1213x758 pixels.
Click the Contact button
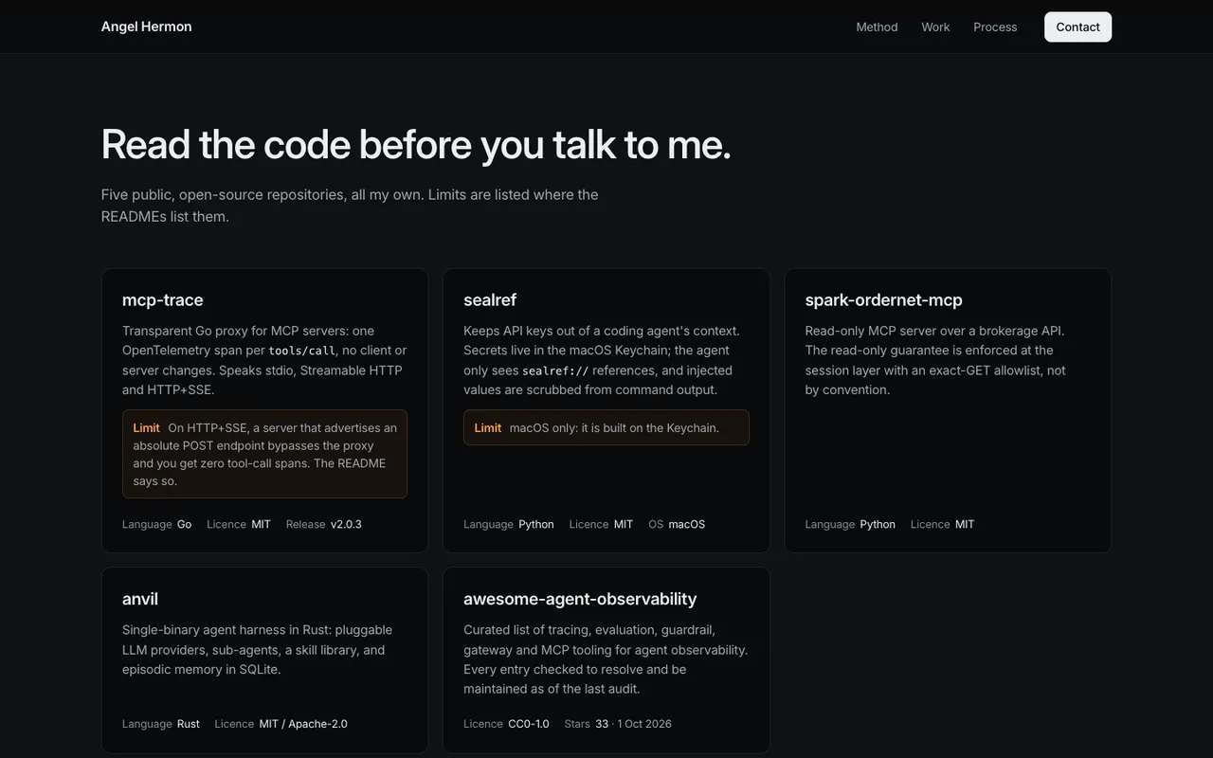[1077, 27]
